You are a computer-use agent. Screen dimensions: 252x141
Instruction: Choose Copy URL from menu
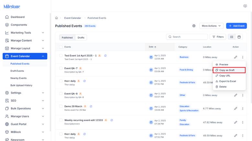pos(229,76)
